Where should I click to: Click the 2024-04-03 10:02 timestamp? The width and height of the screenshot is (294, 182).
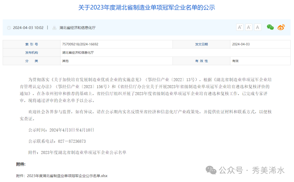28,28
